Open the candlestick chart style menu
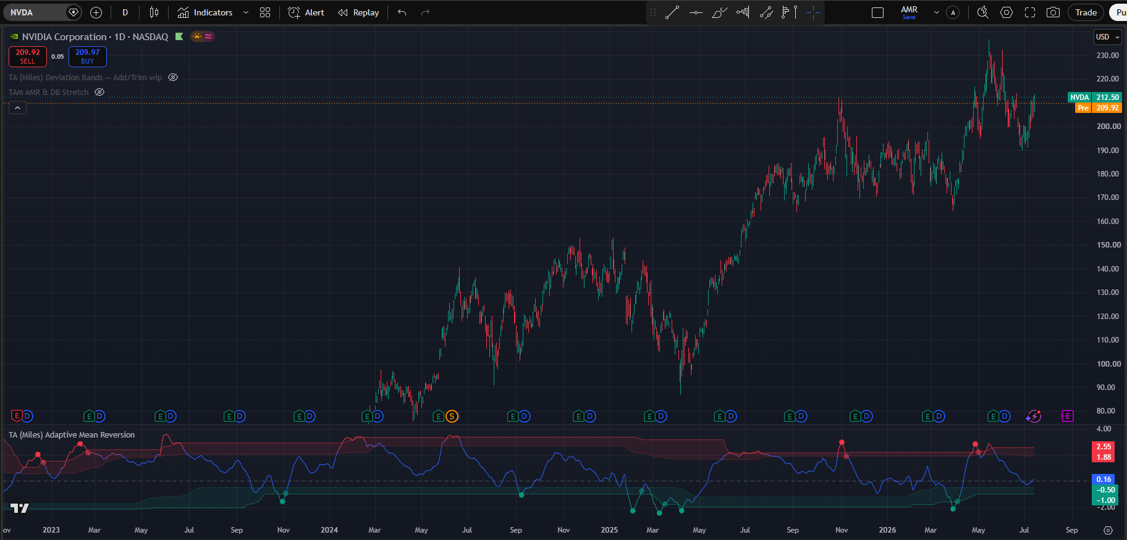 (x=154, y=12)
